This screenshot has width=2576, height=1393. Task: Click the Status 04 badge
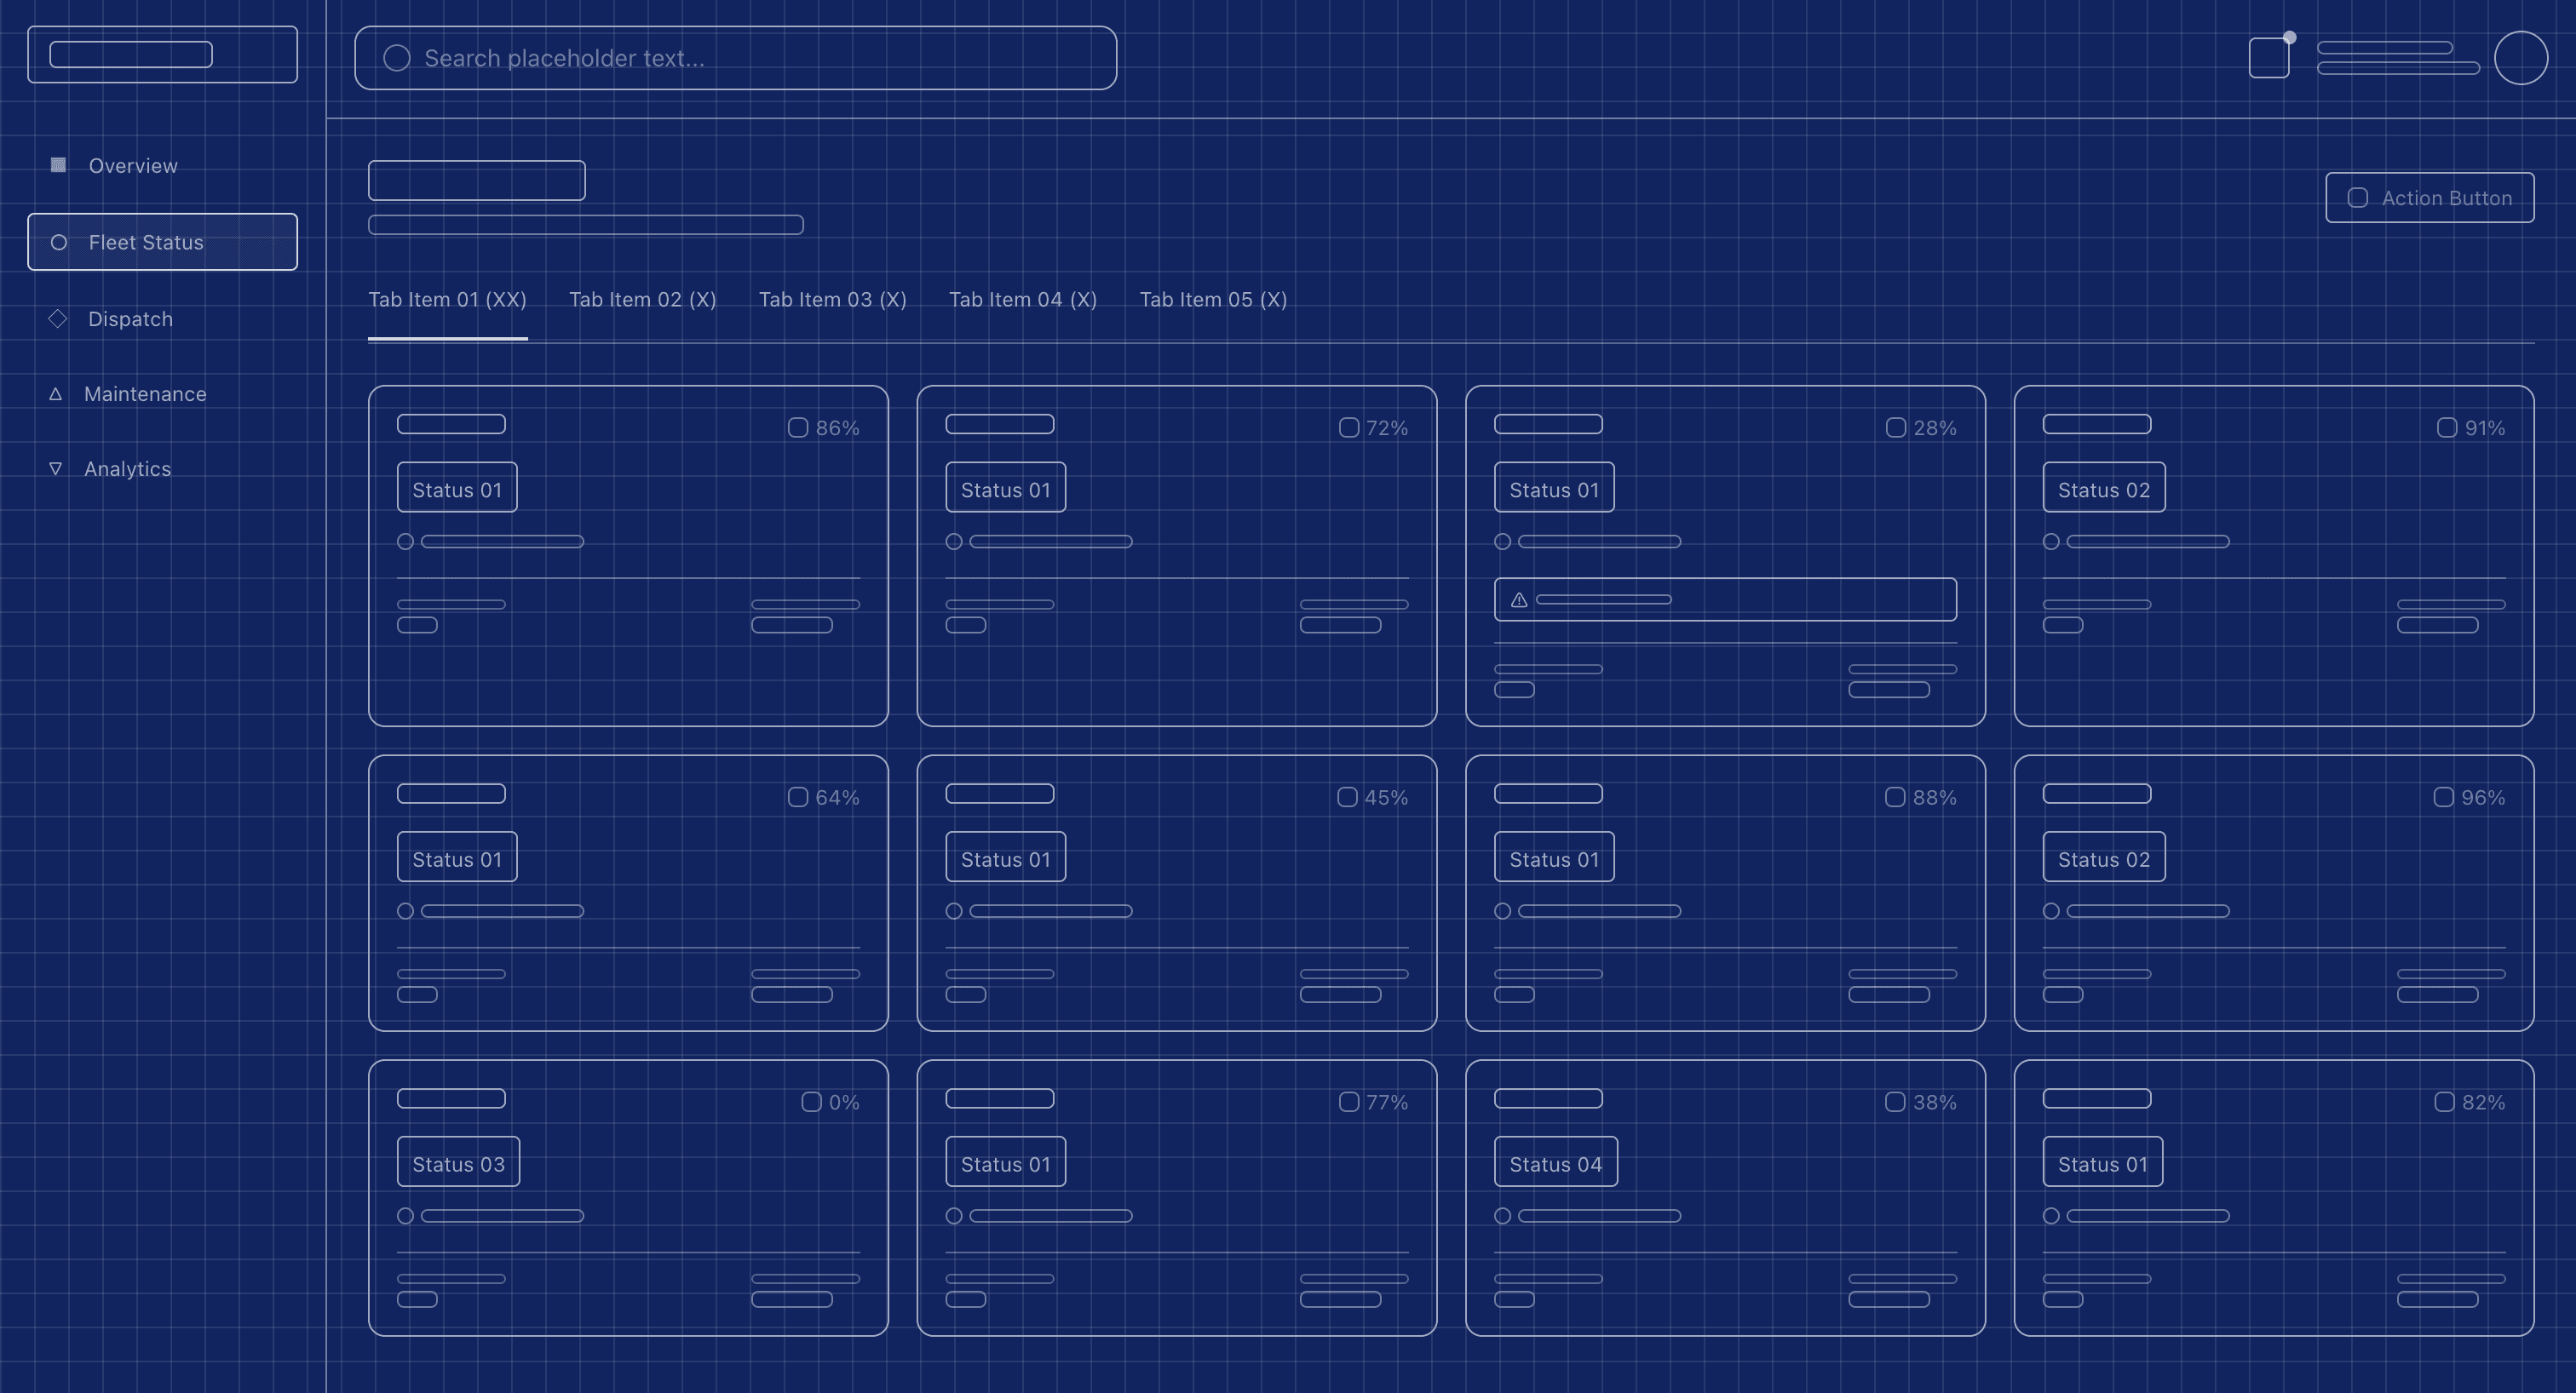(1555, 1162)
